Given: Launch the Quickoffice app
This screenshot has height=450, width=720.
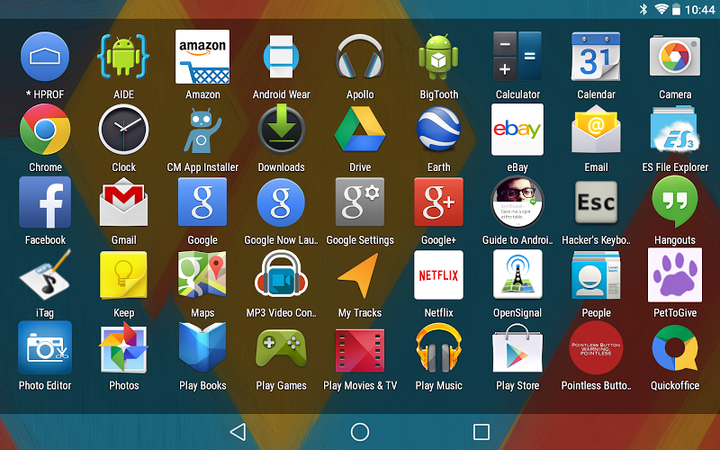Looking at the screenshot, I should point(675,347).
